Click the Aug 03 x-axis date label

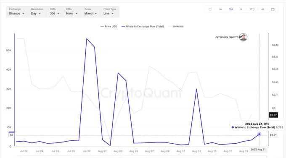tap(118, 151)
